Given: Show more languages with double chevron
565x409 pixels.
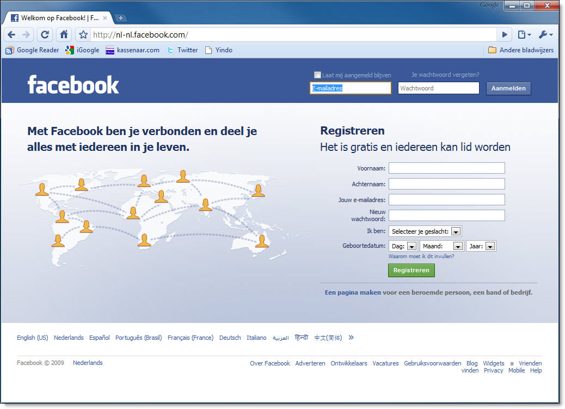Looking at the screenshot, I should coord(351,338).
